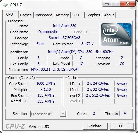Close the CPU-Z window
This screenshot has height=133, width=138.
tap(128, 4)
